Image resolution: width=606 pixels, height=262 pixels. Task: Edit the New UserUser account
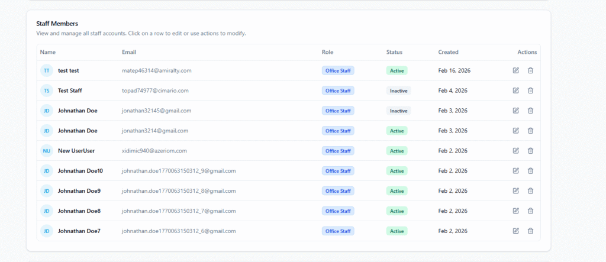pyautogui.click(x=515, y=151)
